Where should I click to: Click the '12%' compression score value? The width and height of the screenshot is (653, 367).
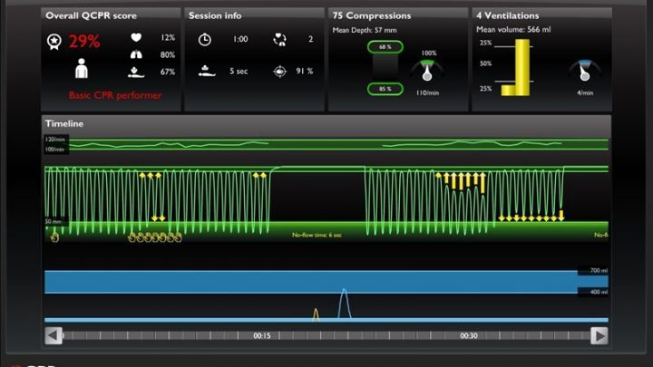[x=168, y=37]
